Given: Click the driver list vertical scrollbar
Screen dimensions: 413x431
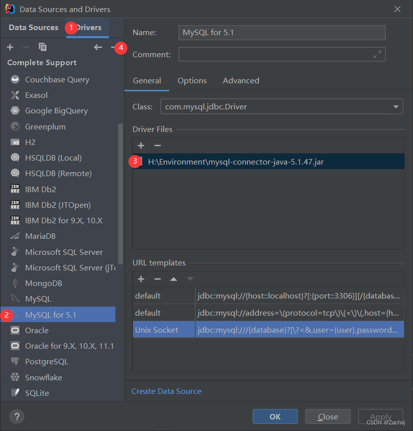Looking at the screenshot, I should pyautogui.click(x=120, y=194).
